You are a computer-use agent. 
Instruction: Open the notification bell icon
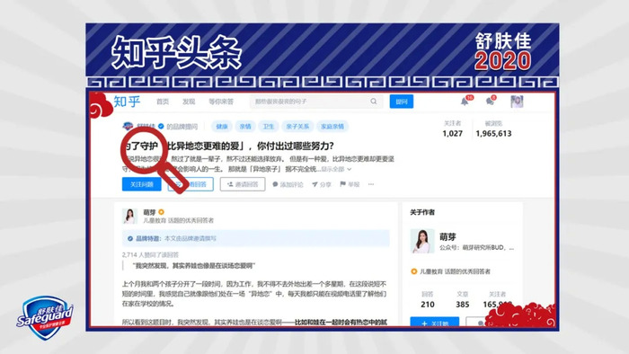pos(465,102)
